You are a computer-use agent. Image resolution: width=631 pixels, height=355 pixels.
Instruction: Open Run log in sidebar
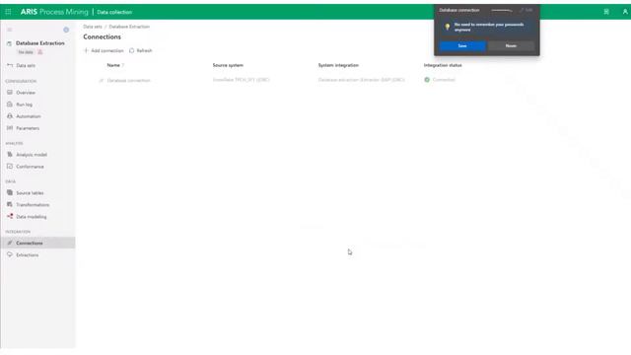pyautogui.click(x=24, y=105)
